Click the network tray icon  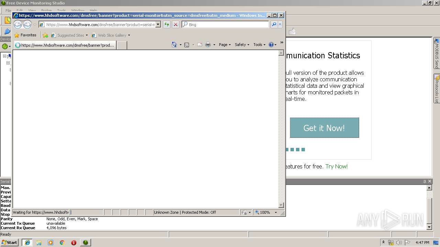point(391,243)
